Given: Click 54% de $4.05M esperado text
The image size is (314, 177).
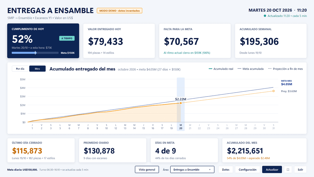Looking at the screenshot, I should (248, 158).
